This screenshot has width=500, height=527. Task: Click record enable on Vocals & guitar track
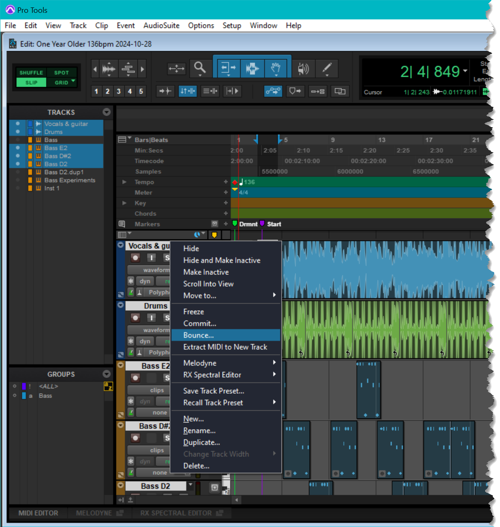(x=135, y=258)
